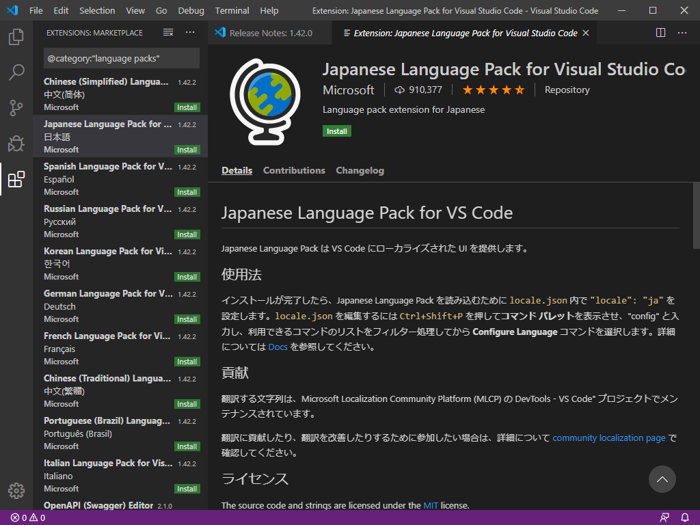
Task: Select Spanish Language Pack list item
Action: (x=120, y=178)
